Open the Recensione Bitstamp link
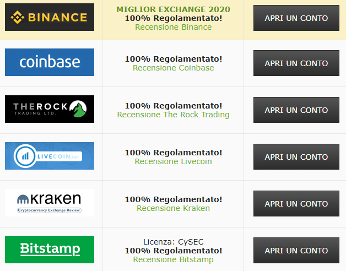Image resolution: width=346 pixels, height=271 pixels. (x=173, y=259)
